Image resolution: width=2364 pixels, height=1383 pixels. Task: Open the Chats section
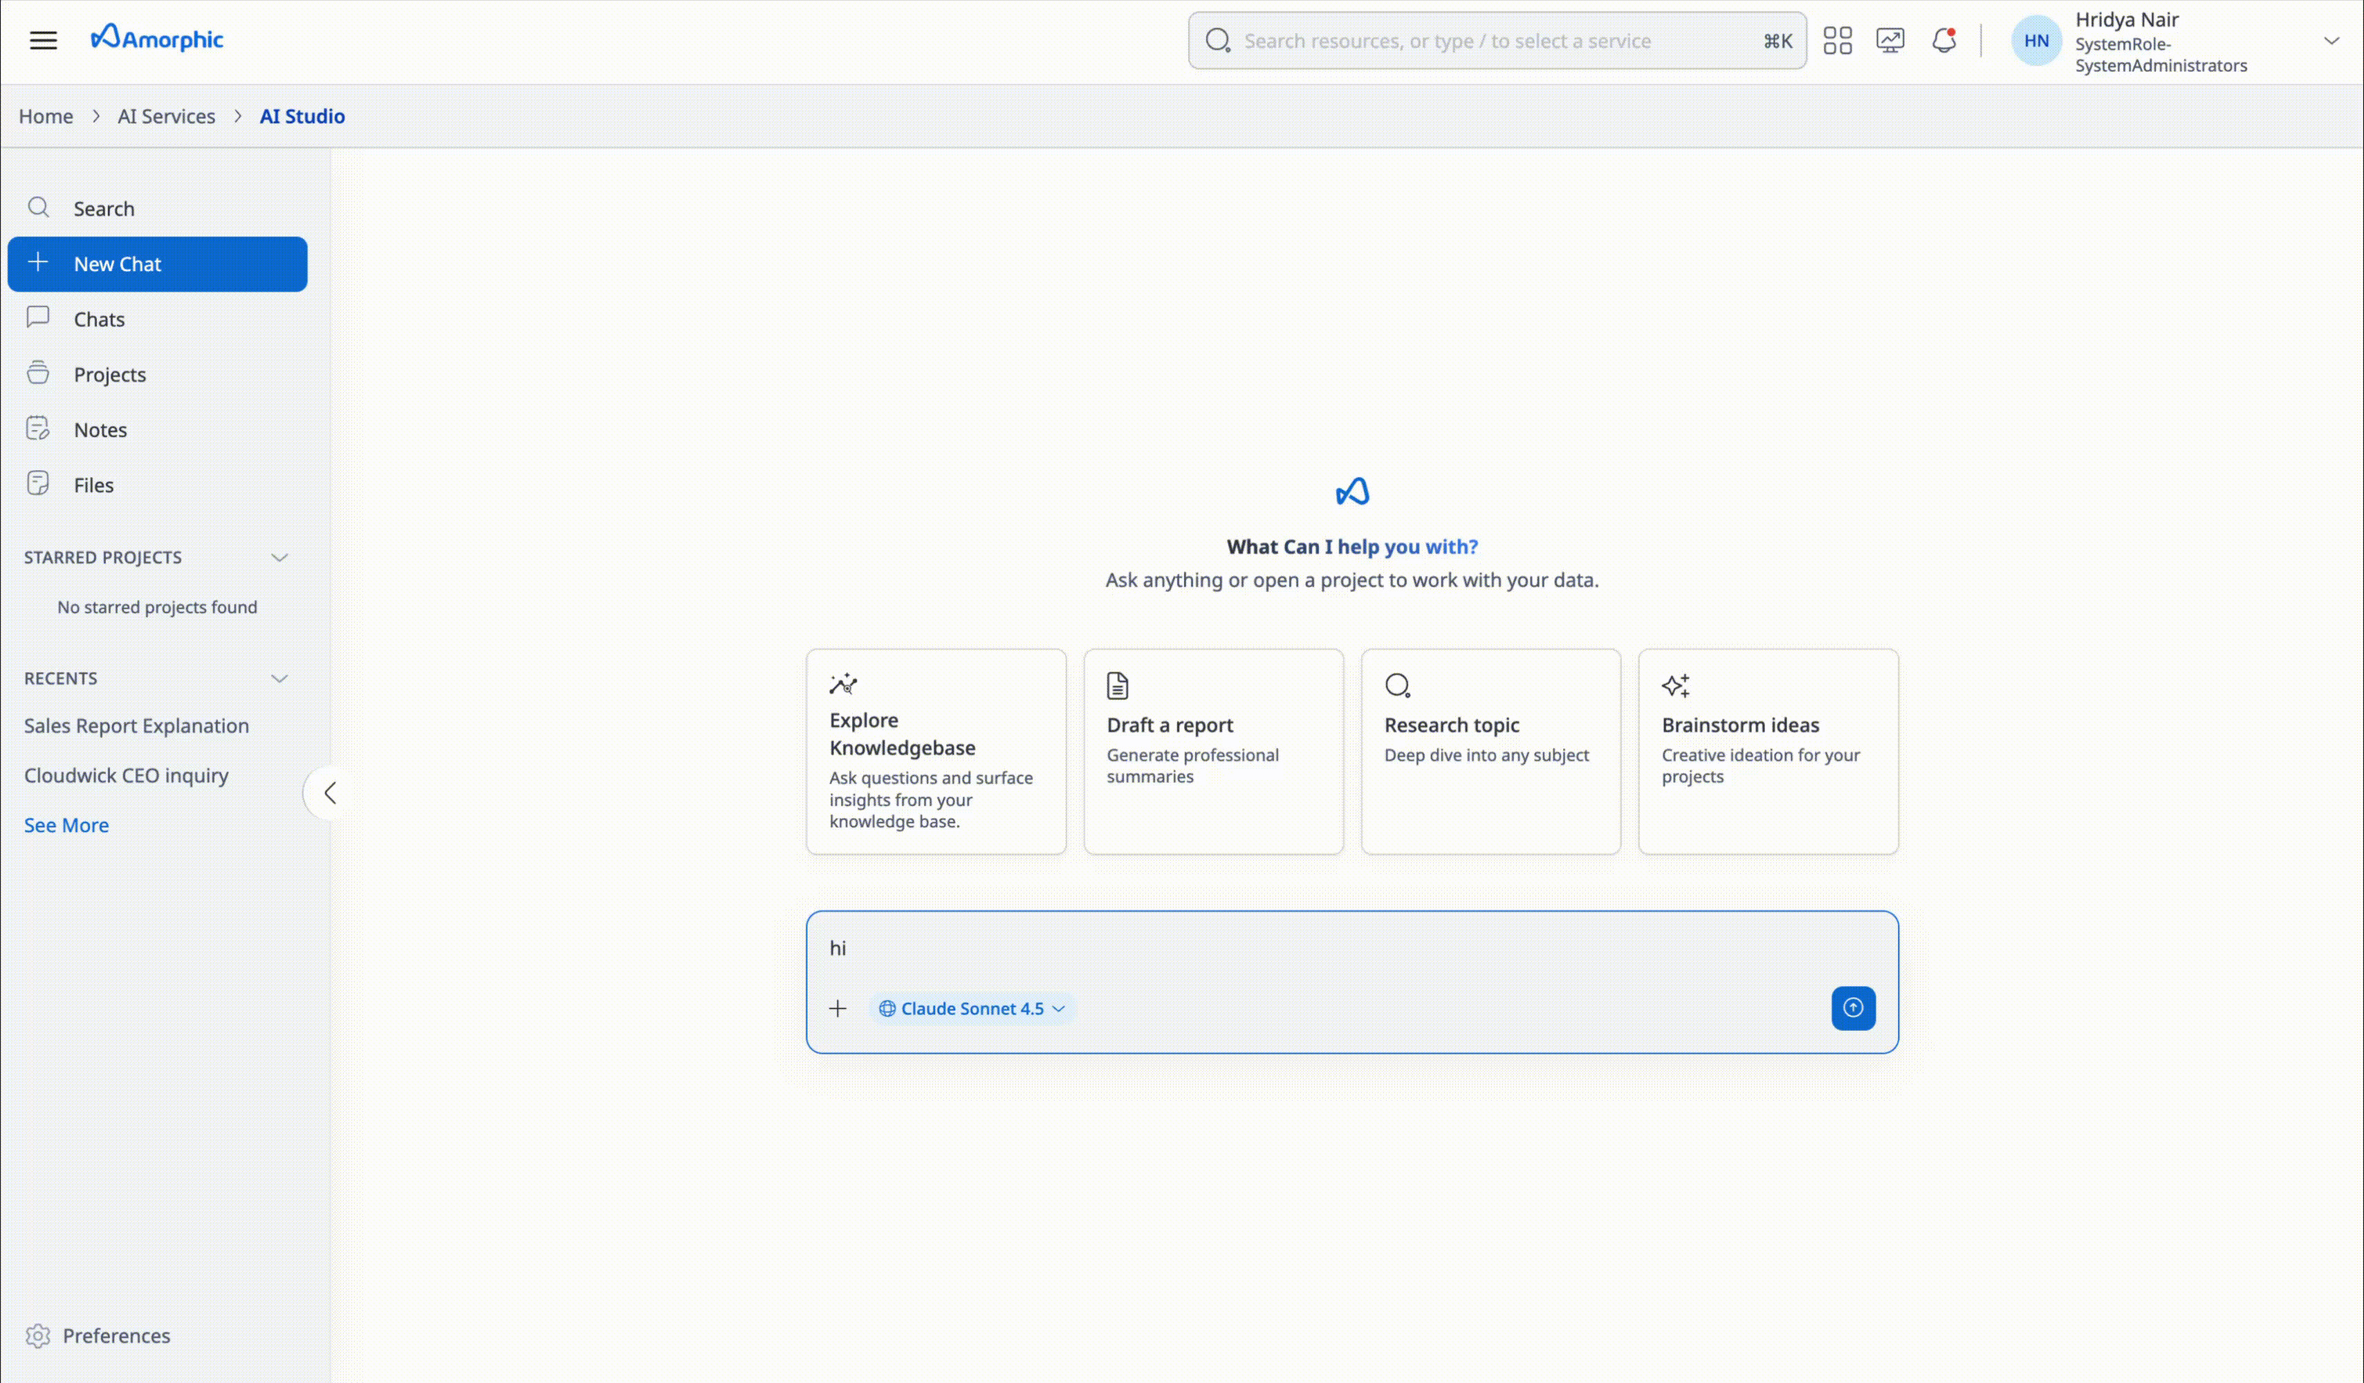(158, 319)
